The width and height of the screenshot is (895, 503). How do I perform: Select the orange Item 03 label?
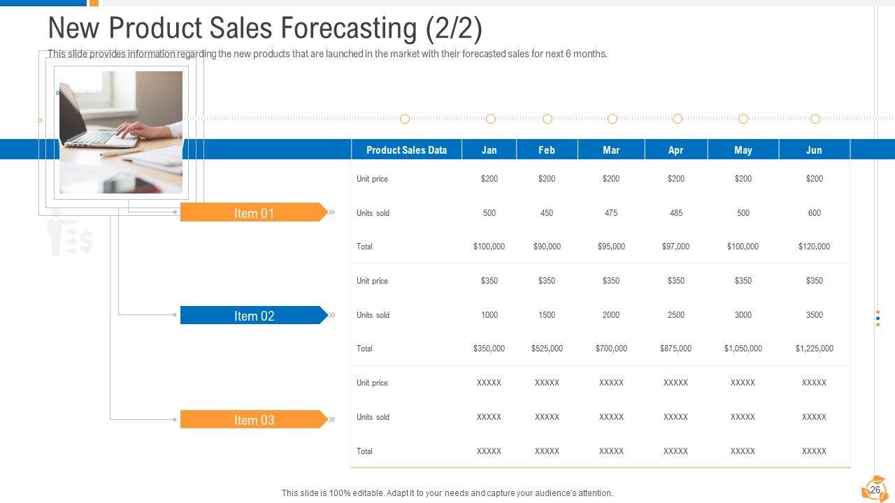pyautogui.click(x=253, y=419)
